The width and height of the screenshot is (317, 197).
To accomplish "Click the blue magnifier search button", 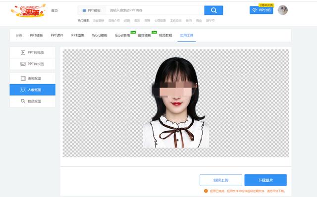I will pyautogui.click(x=213, y=10).
